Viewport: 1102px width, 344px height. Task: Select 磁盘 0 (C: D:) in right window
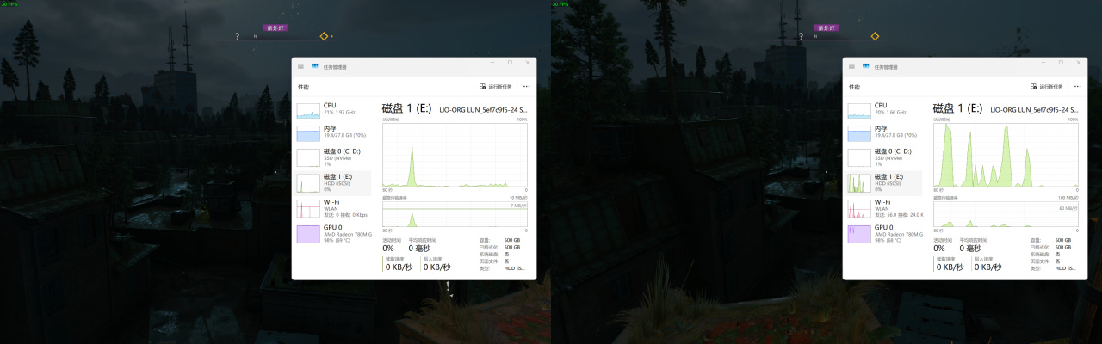[x=884, y=157]
